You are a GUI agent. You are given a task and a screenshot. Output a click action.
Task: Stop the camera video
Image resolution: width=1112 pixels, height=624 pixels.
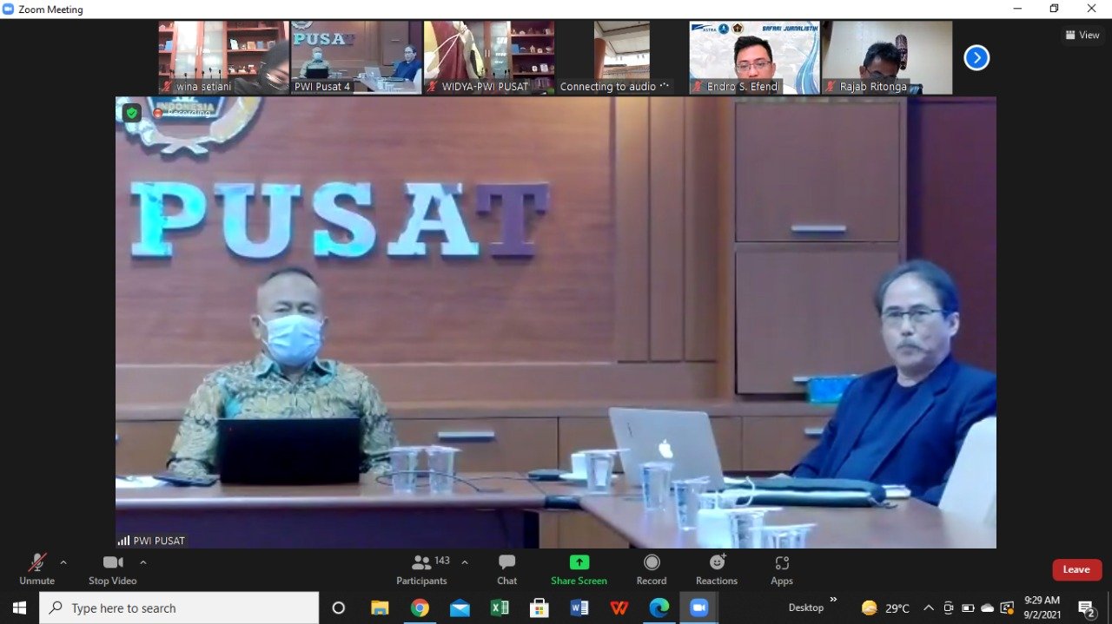pyautogui.click(x=113, y=569)
